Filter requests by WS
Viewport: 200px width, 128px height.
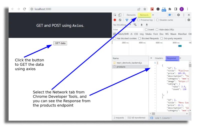click(x=167, y=34)
